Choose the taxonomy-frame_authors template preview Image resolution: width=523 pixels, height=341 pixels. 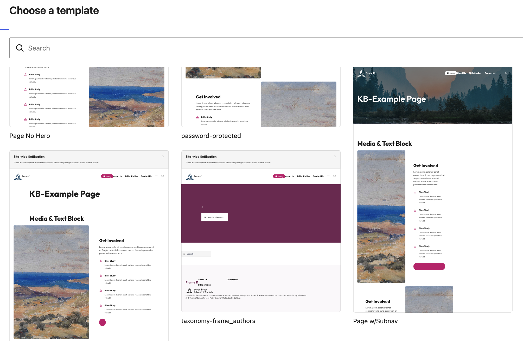click(261, 231)
